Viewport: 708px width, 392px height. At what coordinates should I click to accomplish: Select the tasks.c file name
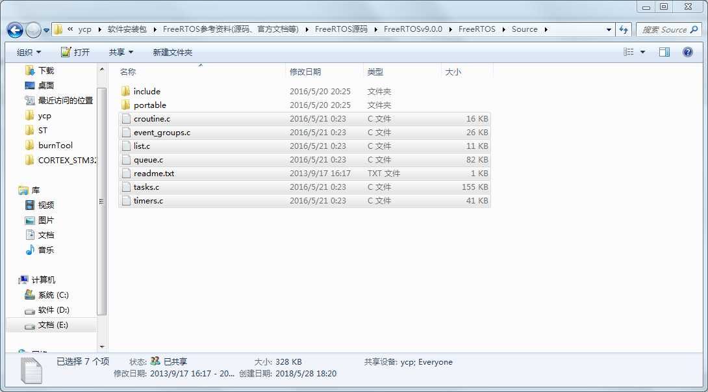pos(146,187)
